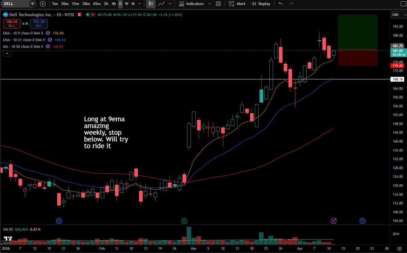
Task: Select the EMA 1D 21 indicator legend
Action: [24, 40]
